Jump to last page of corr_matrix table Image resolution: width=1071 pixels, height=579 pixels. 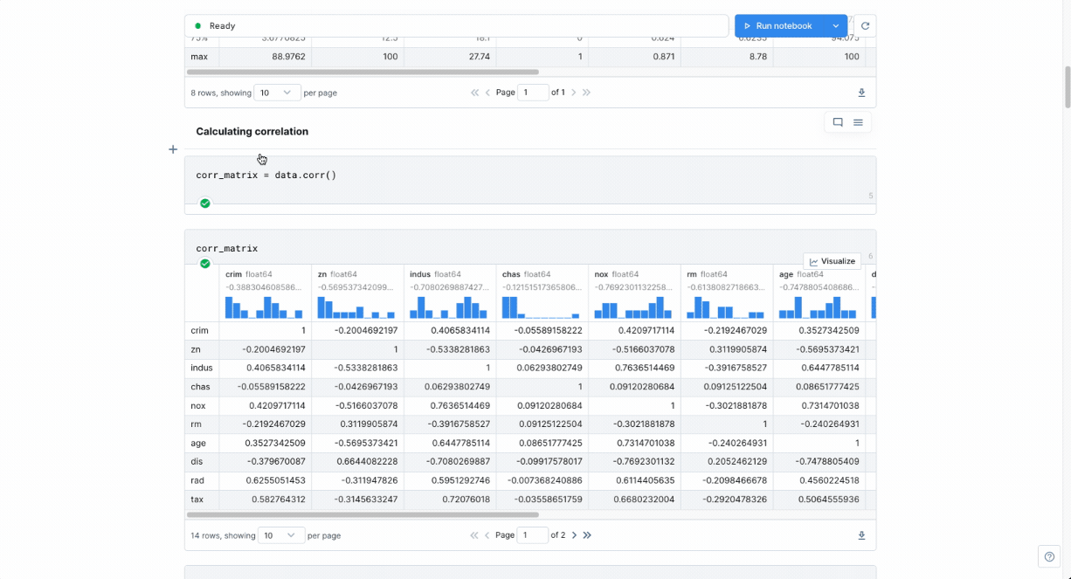coord(587,535)
